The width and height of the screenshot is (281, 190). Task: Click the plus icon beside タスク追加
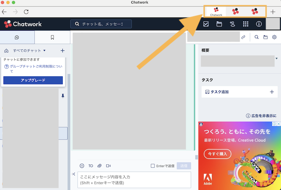[272, 92]
